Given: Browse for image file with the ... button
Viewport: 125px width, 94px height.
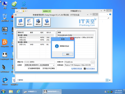Looking at the screenshot, I should (93, 62).
